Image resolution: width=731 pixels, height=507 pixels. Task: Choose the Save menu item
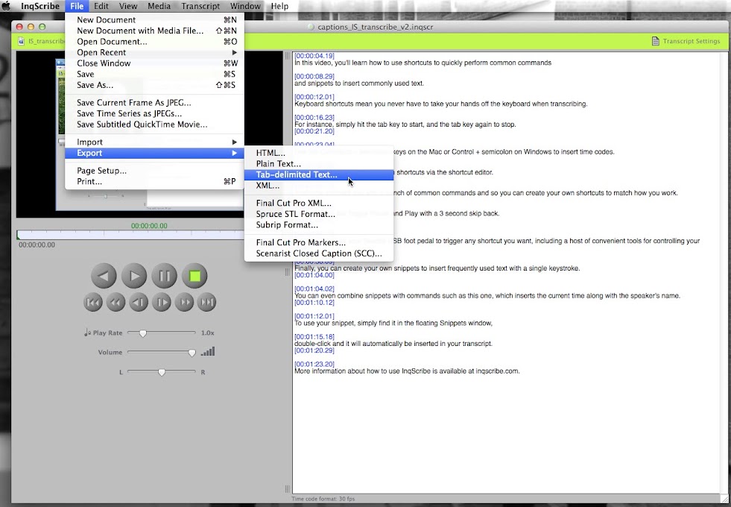(x=154, y=74)
